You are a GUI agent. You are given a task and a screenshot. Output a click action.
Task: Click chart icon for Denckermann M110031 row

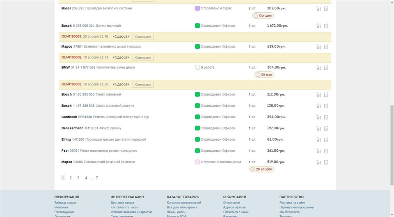pyautogui.click(x=318, y=128)
